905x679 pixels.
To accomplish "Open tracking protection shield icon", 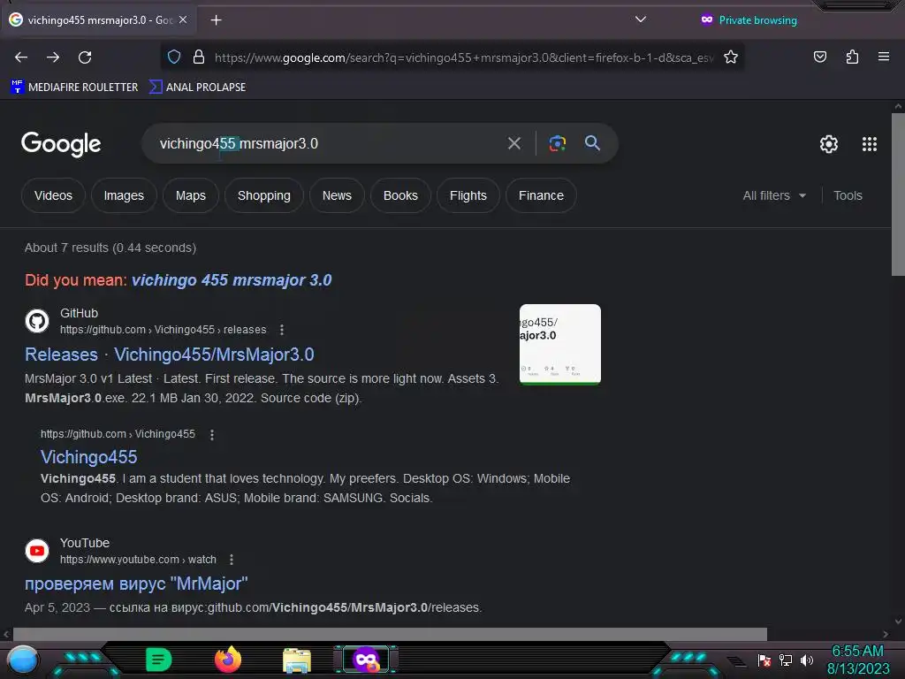I will (174, 57).
